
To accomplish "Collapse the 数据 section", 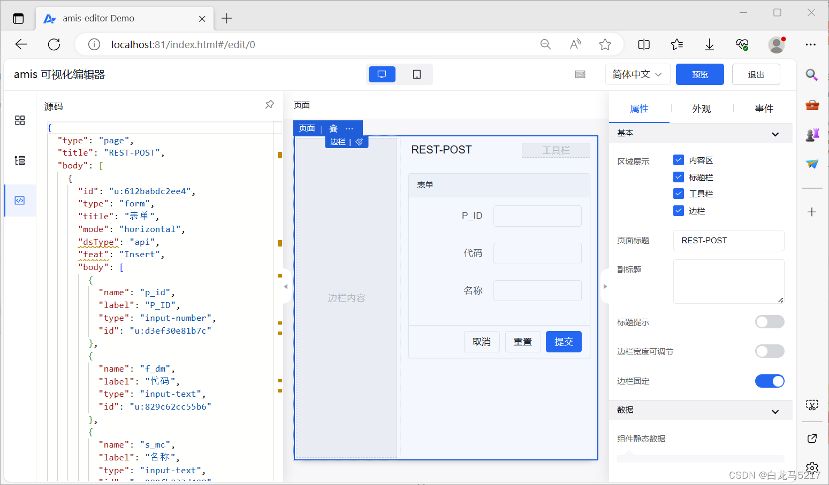I will pyautogui.click(x=701, y=410).
